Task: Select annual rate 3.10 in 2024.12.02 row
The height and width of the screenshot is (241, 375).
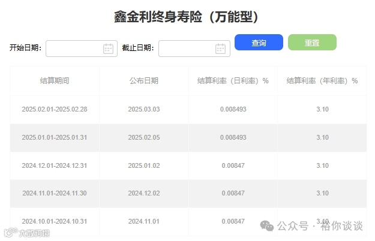Action: click(x=322, y=193)
